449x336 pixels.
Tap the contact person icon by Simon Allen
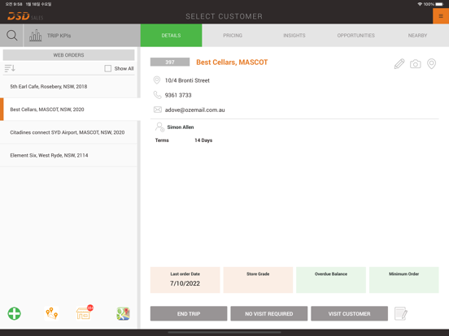click(159, 127)
